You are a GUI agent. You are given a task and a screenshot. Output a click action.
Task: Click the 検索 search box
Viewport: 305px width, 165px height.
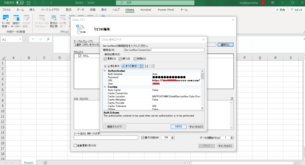(x=155, y=3)
